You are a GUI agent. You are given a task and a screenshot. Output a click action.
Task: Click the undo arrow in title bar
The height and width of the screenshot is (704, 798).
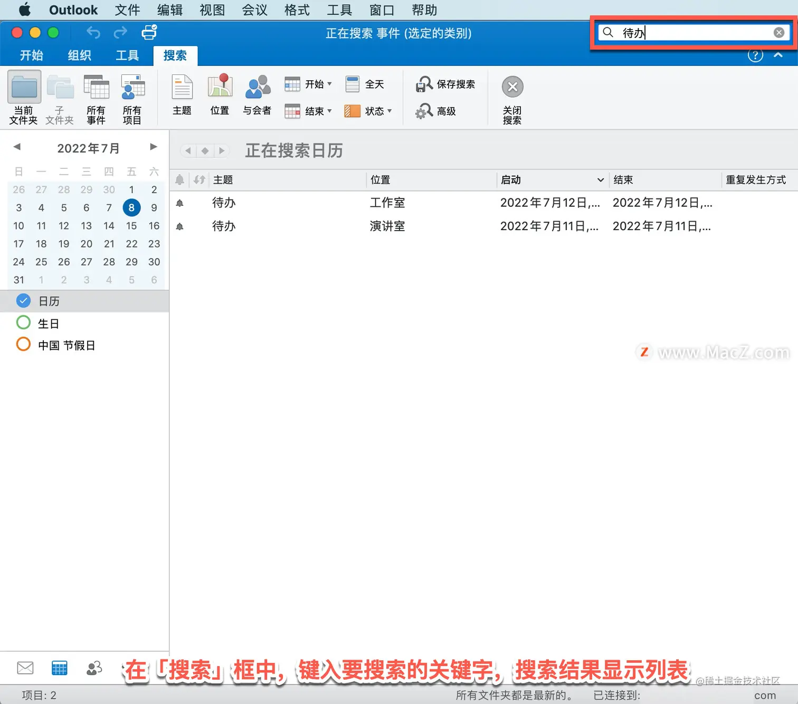[93, 33]
